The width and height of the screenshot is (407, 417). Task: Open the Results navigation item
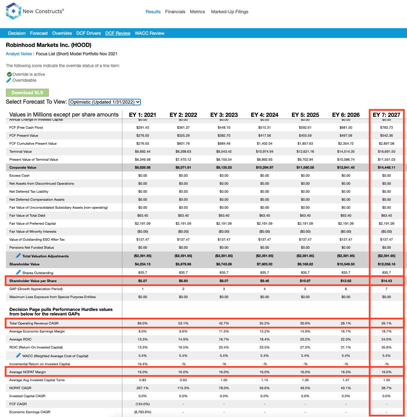pos(153,12)
